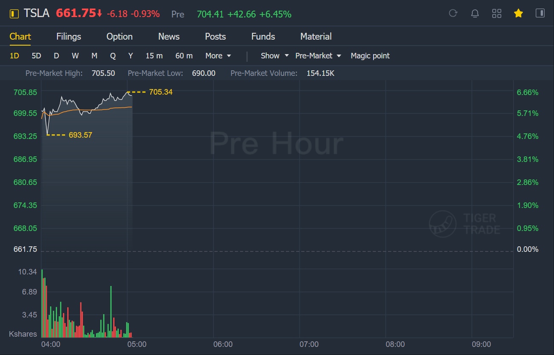Image resolution: width=554 pixels, height=355 pixels.
Task: Switch chart to weekly W period
Action: [75, 56]
